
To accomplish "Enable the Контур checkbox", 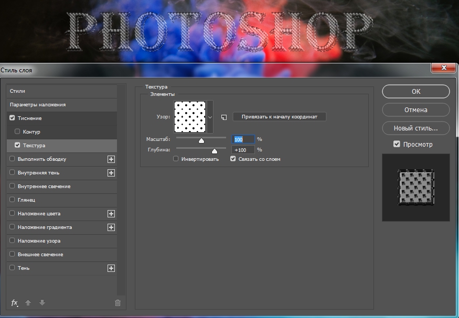I will pos(17,131).
